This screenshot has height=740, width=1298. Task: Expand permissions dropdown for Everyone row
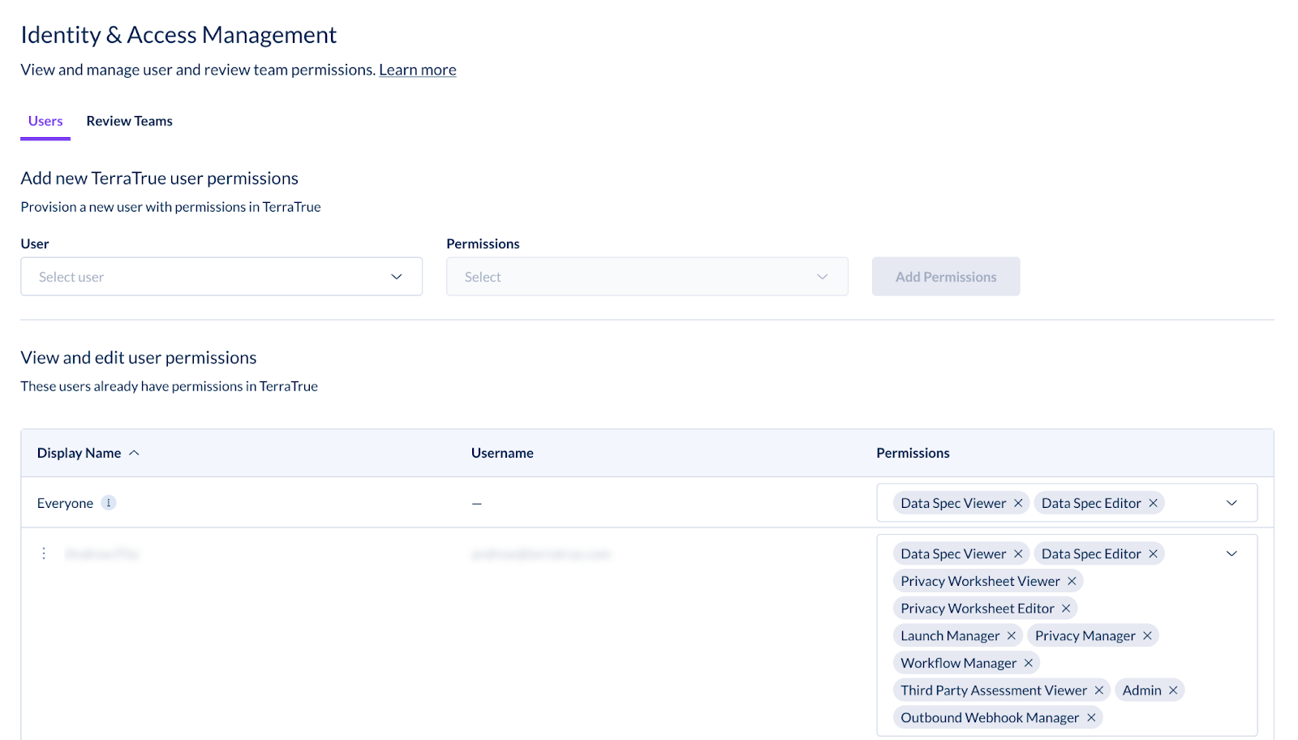tap(1231, 503)
